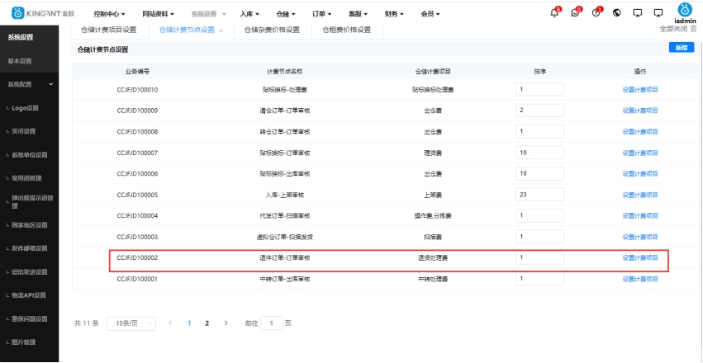703x363 pixels.
Task: Click 设置计费项目 for CCJFJD100002
Action: coord(639,258)
